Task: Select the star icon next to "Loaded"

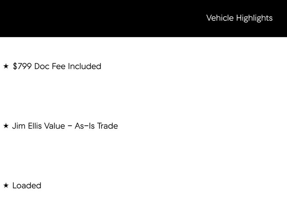Action: (6, 186)
